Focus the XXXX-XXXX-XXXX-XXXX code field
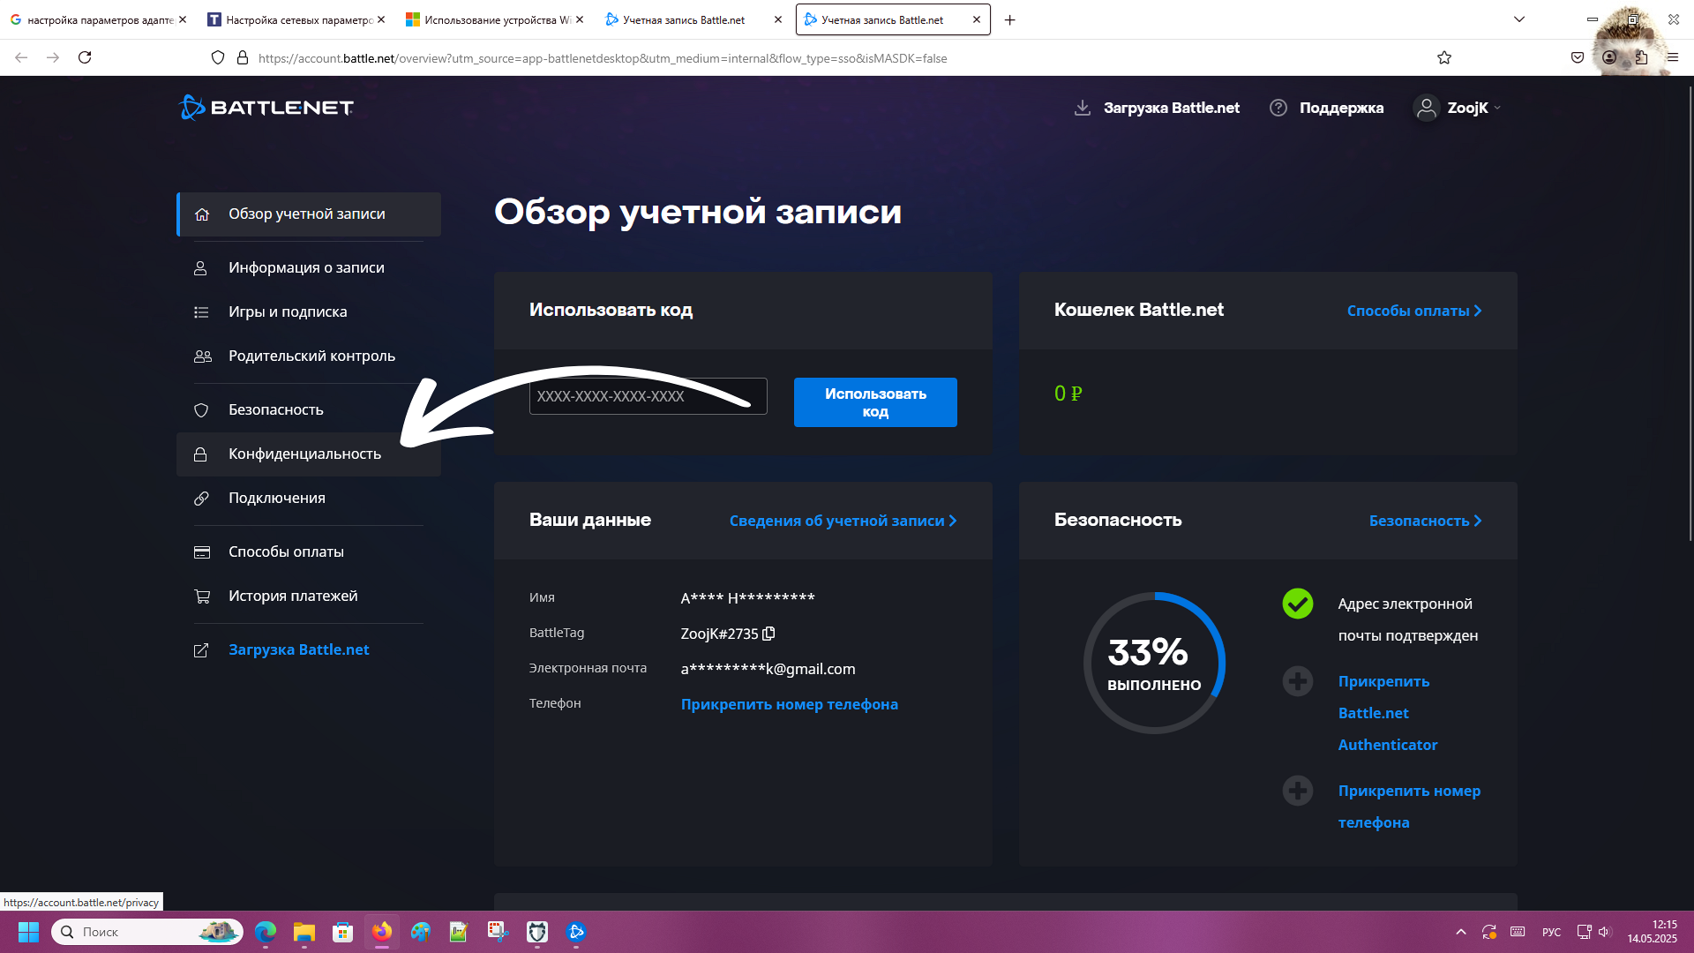 click(648, 396)
